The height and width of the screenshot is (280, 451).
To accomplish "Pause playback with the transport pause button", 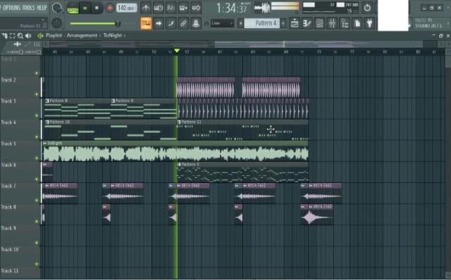I will [85, 8].
